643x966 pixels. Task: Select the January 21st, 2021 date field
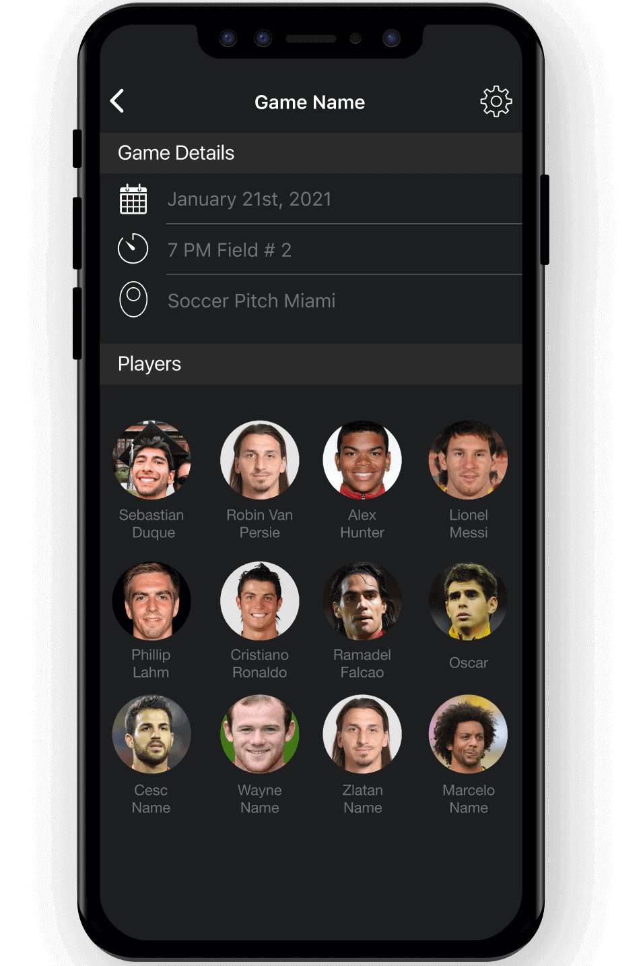click(x=344, y=199)
